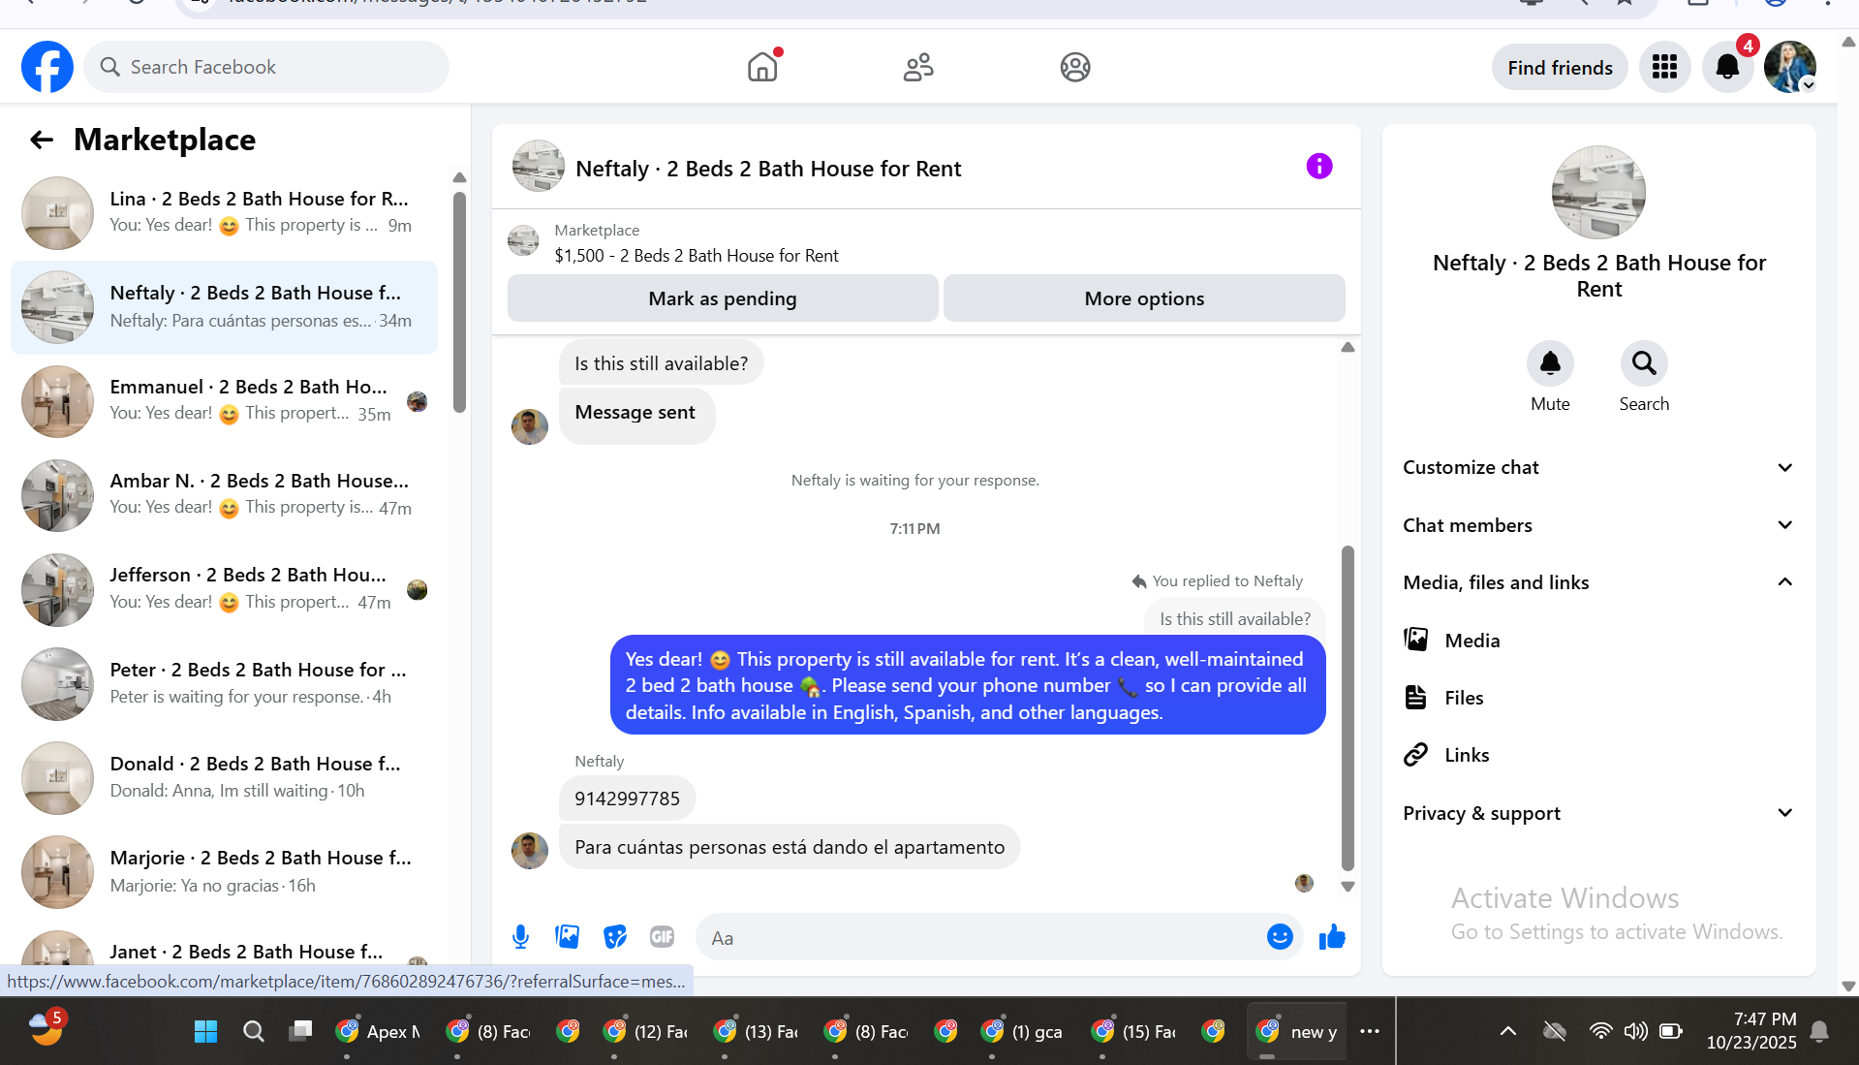Open Peter conversation
Viewport: 1859px width, 1065px height.
[224, 683]
